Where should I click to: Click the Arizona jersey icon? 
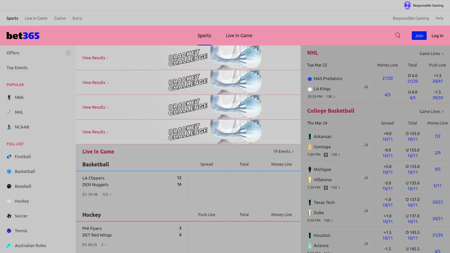coord(310,245)
